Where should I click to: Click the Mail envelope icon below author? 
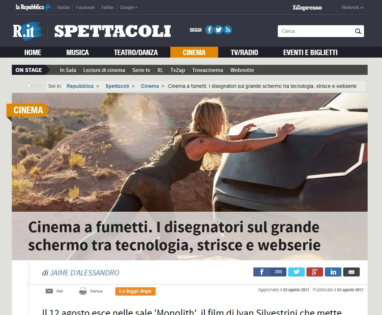point(49,291)
